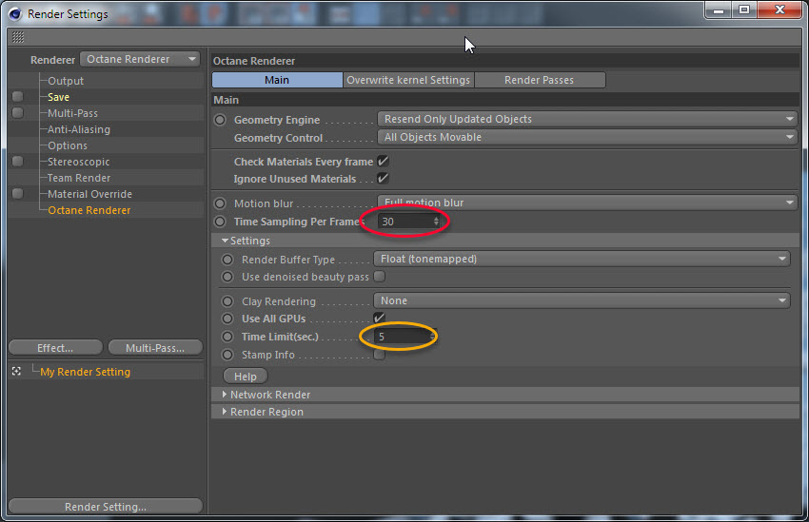Uncheck Check Materials Every frame
809x522 pixels.
click(x=383, y=162)
